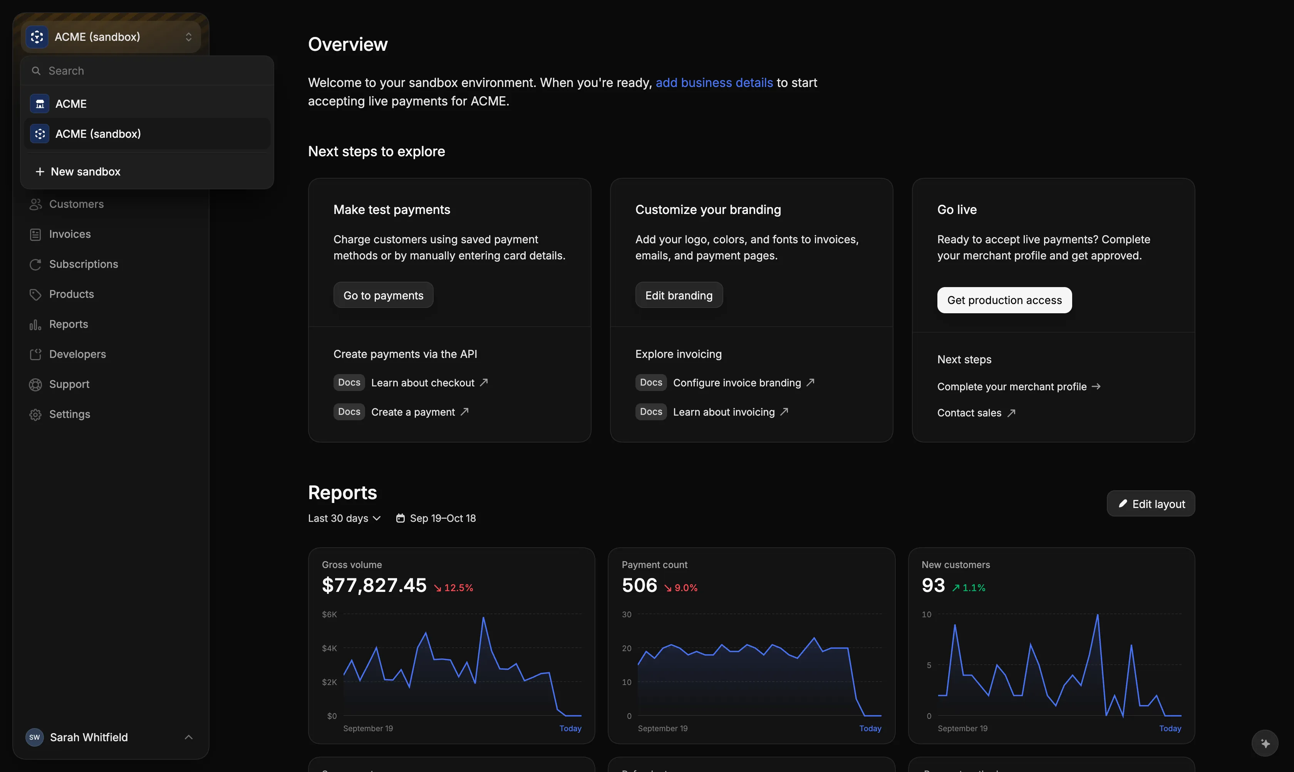Open Learn about invoicing link

coord(730,412)
